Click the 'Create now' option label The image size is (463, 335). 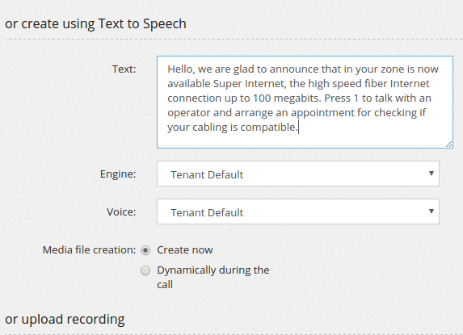[x=185, y=250]
